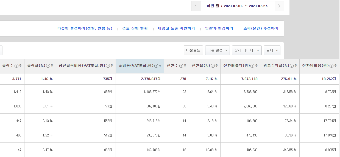The height and width of the screenshot is (157, 340).
Task: Click help icon next to 전환매출액 header
Action: [252, 66]
